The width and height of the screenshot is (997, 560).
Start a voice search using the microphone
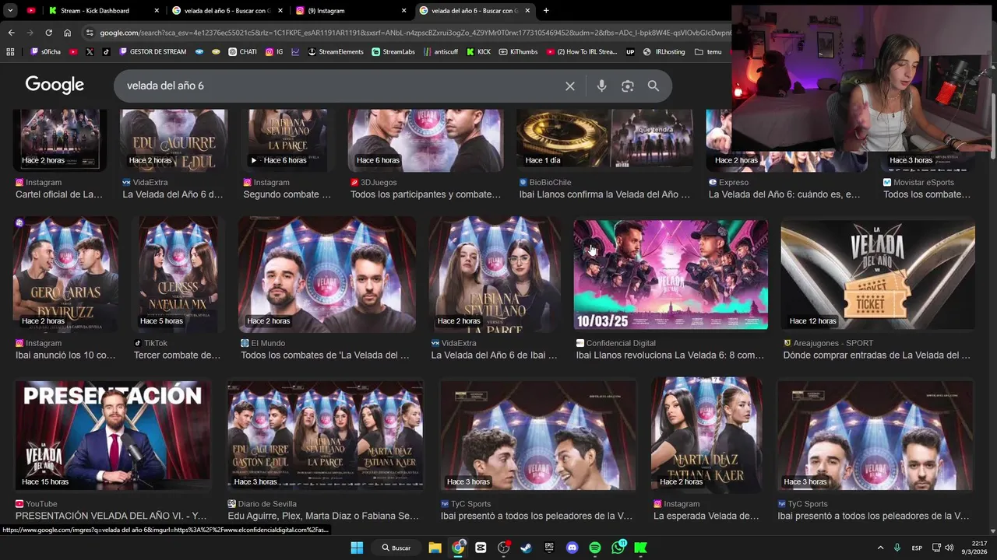601,86
